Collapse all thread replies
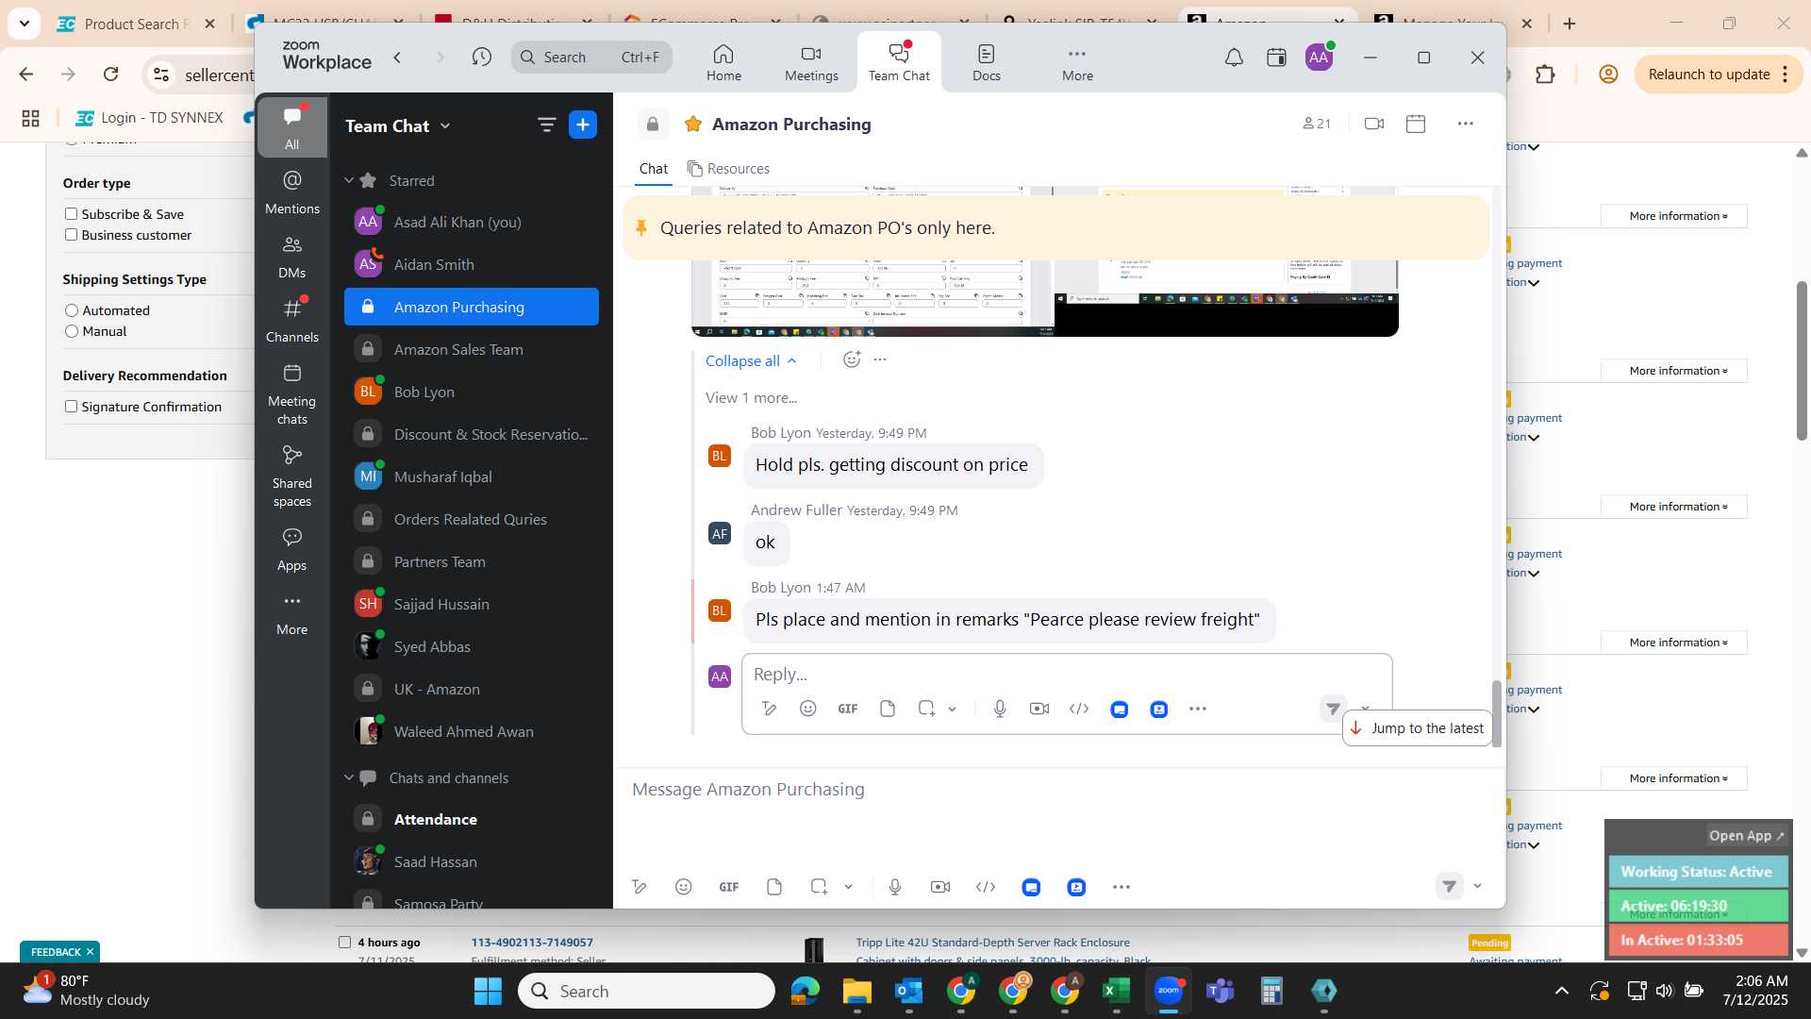1811x1019 pixels. (751, 360)
